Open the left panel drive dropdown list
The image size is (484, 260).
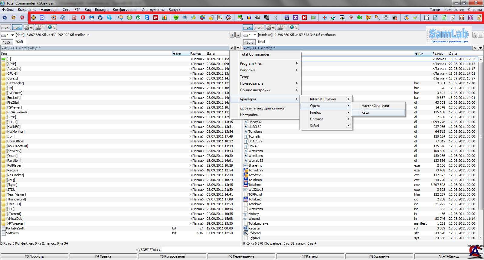12,35
